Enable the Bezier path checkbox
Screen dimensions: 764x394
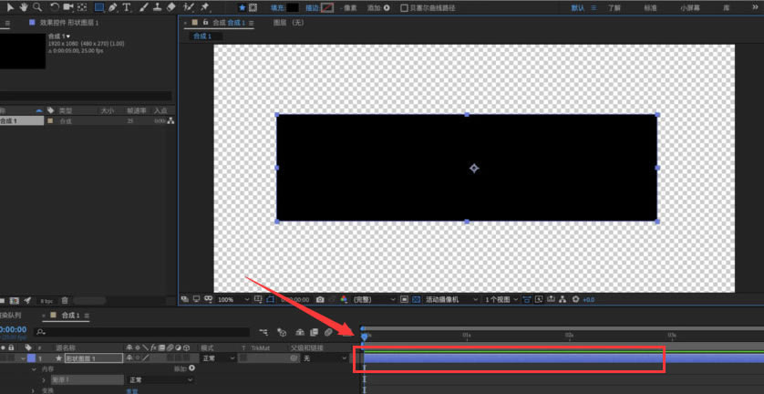pyautogui.click(x=404, y=8)
